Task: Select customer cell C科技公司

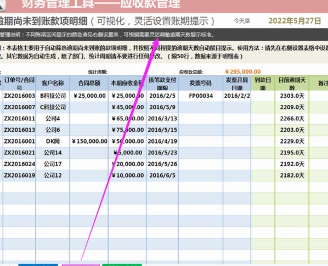Action: click(x=53, y=107)
